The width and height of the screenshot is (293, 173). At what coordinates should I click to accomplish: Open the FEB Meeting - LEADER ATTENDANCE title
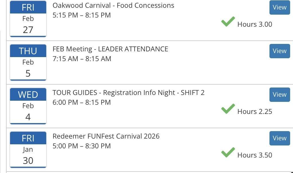110,49
